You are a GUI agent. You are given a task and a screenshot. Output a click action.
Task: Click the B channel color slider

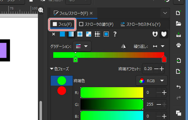pos(112,115)
